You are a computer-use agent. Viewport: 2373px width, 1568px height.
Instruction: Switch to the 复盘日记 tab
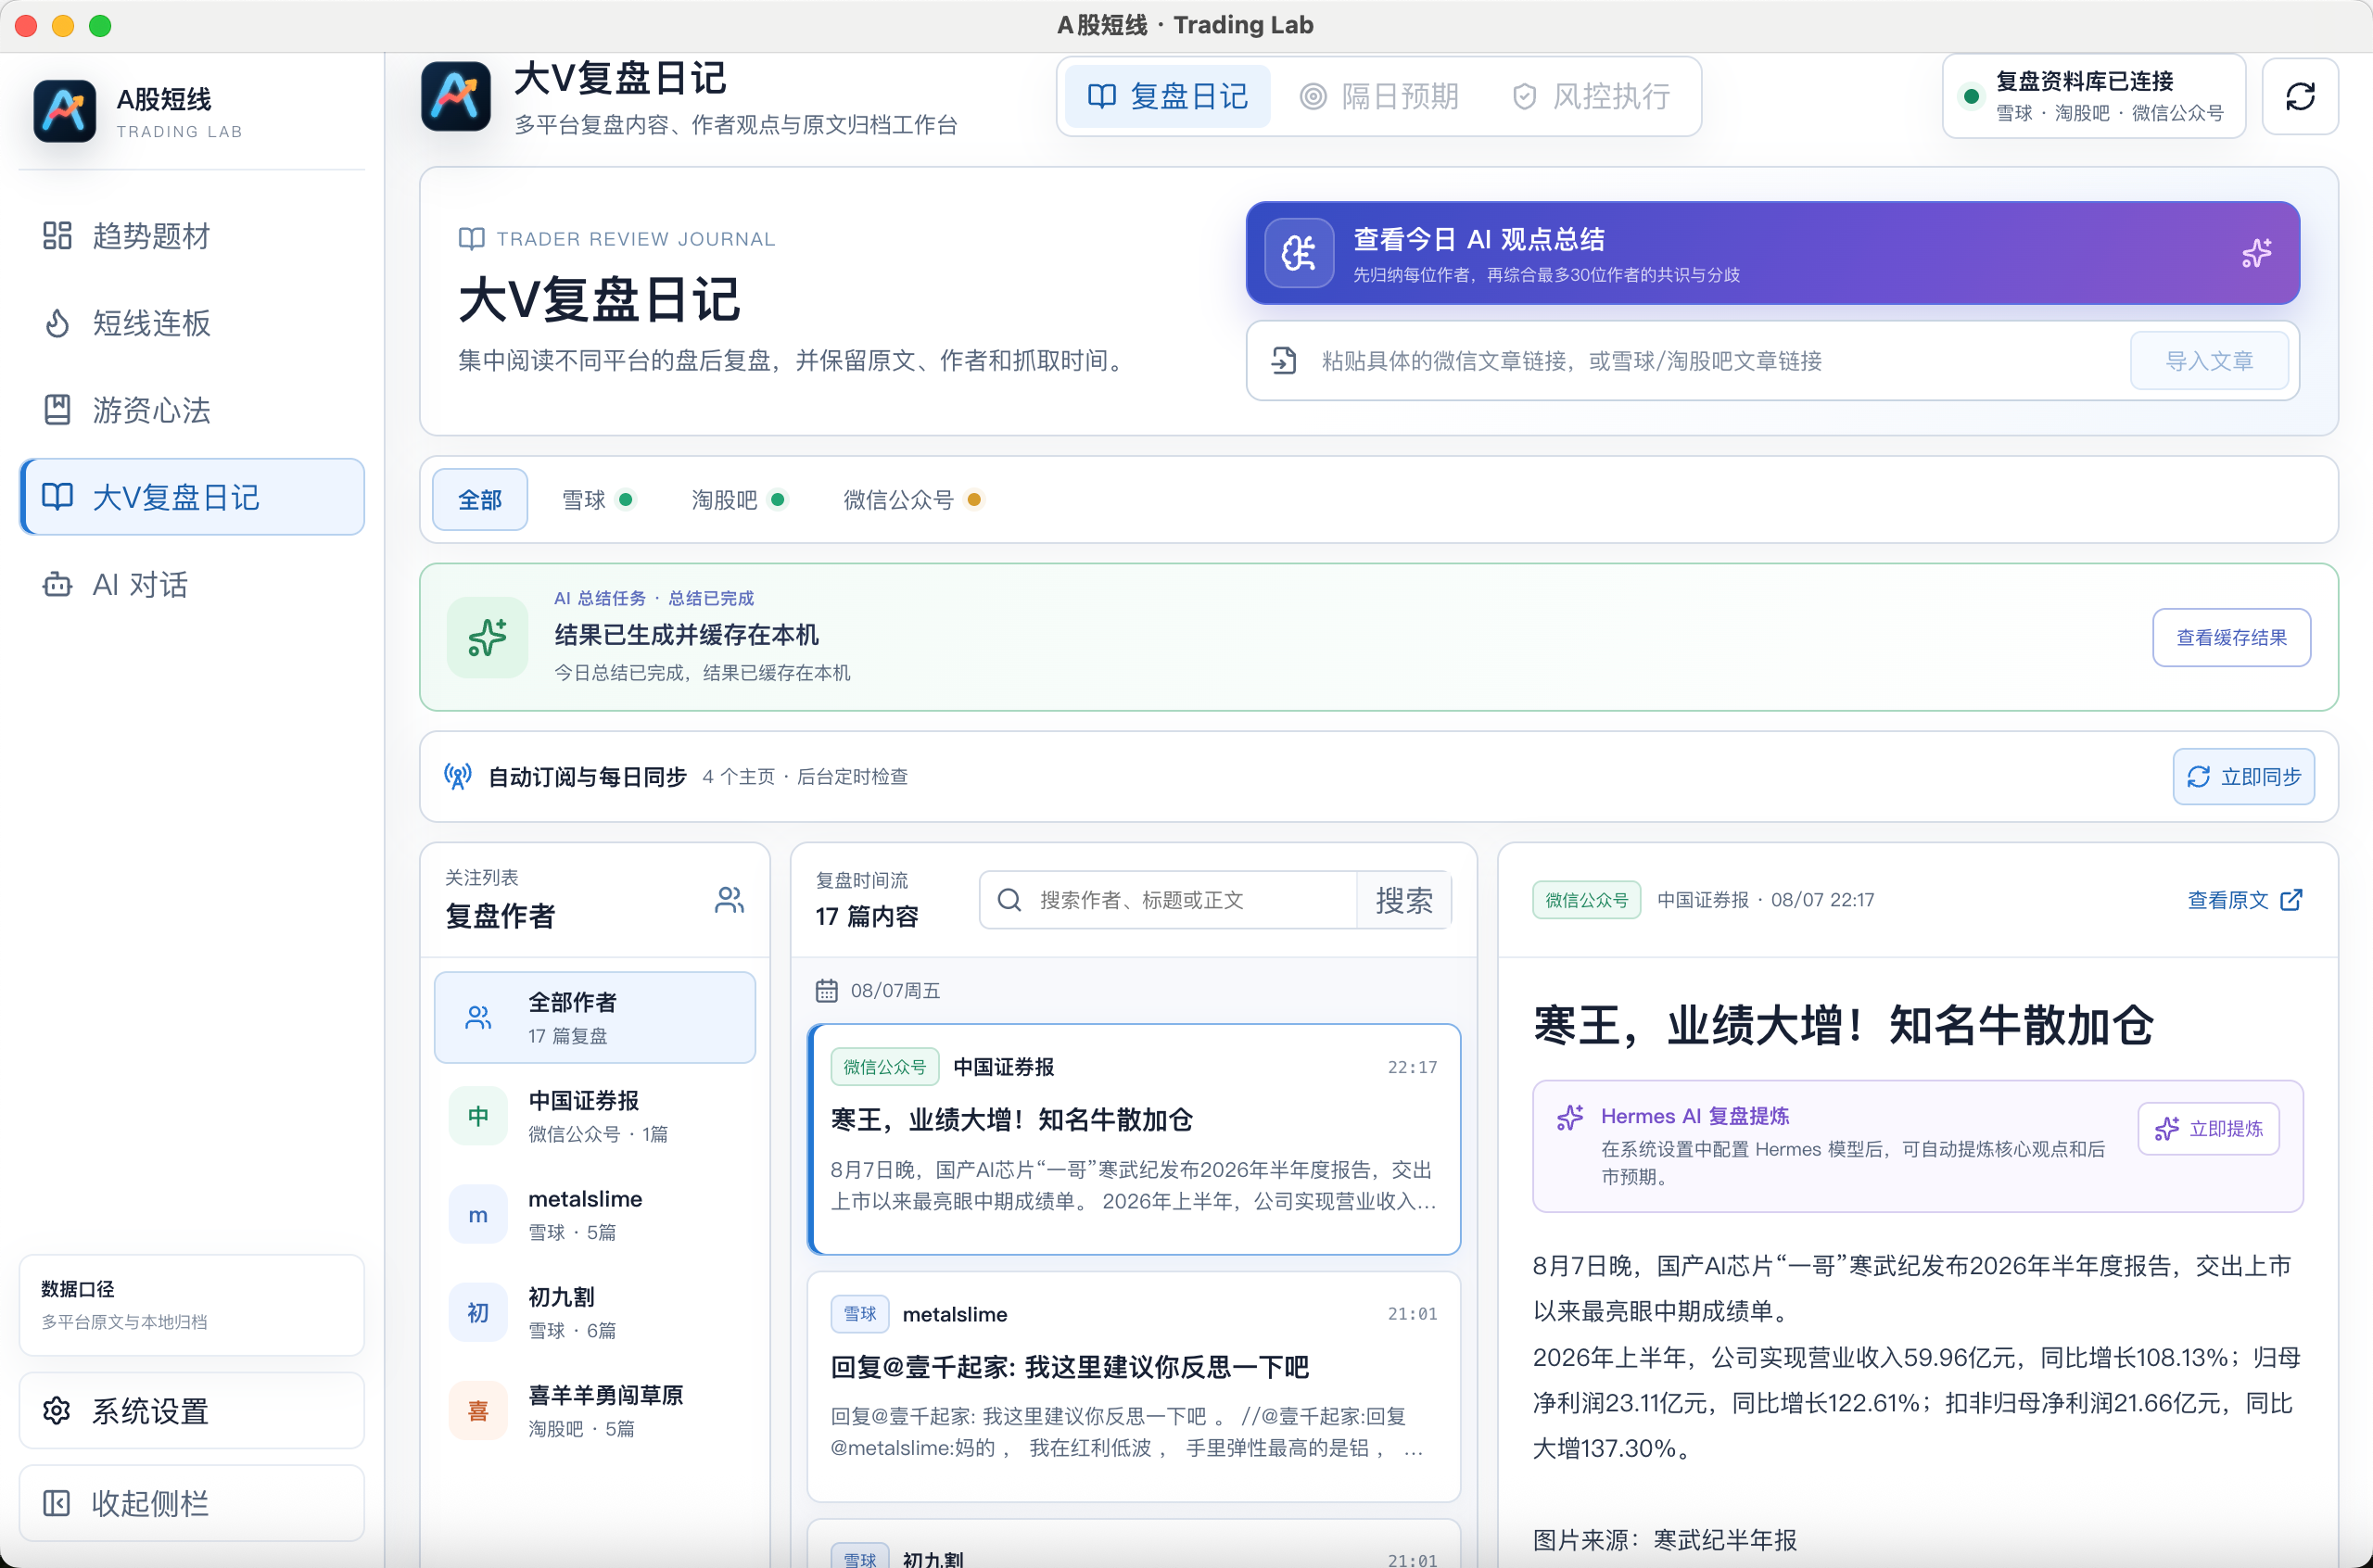(1167, 96)
